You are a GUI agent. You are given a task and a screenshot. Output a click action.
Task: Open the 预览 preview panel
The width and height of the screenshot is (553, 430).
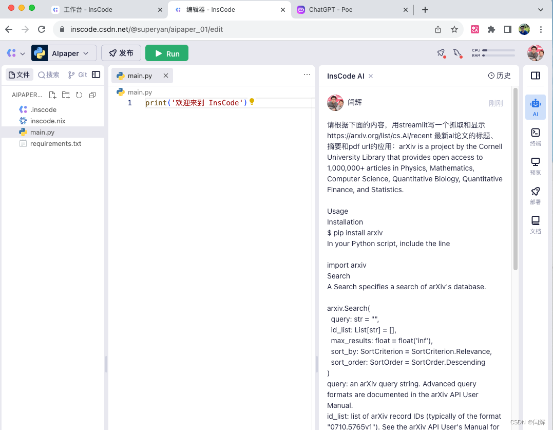(x=536, y=166)
